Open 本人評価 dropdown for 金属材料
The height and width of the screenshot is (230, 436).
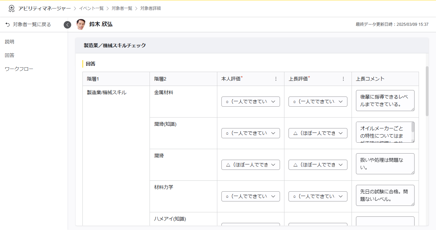coord(250,102)
